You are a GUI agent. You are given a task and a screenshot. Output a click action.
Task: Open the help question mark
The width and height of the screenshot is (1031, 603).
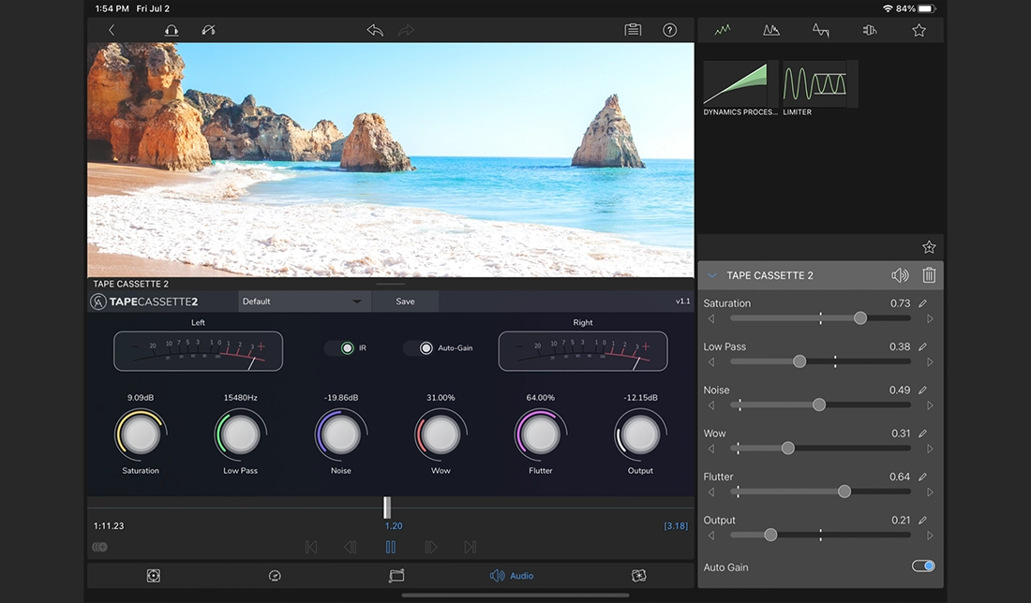tap(669, 30)
